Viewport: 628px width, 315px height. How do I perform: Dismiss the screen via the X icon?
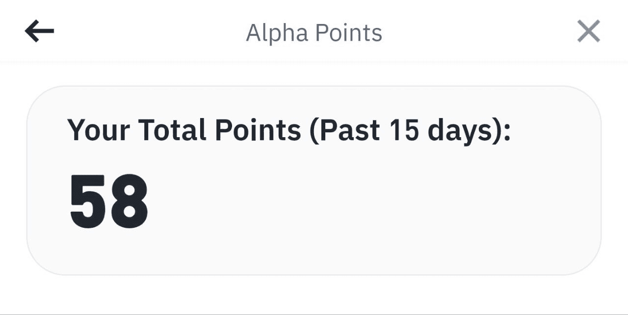click(588, 32)
